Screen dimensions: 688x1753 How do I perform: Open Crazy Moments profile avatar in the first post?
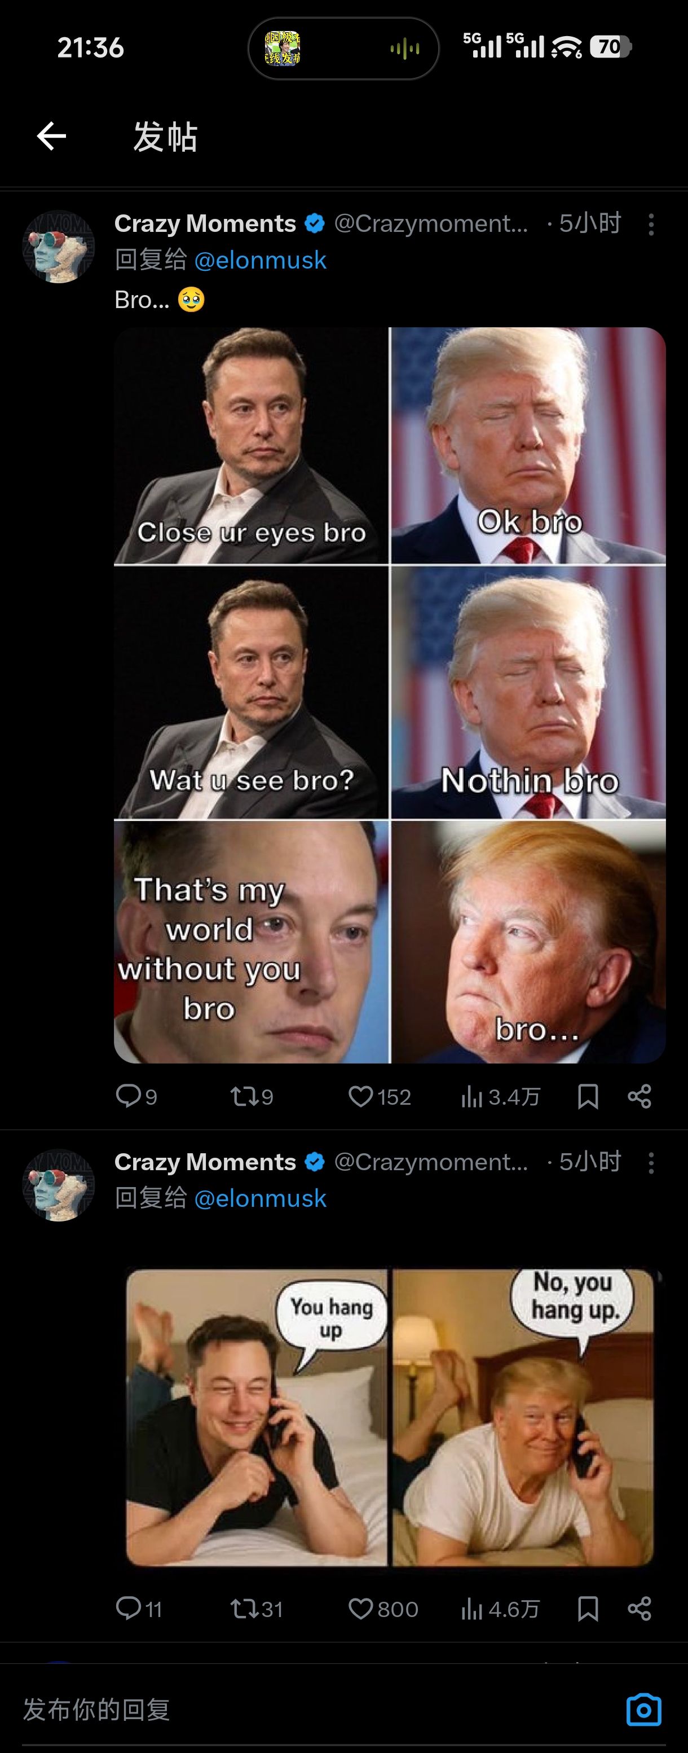pos(59,247)
